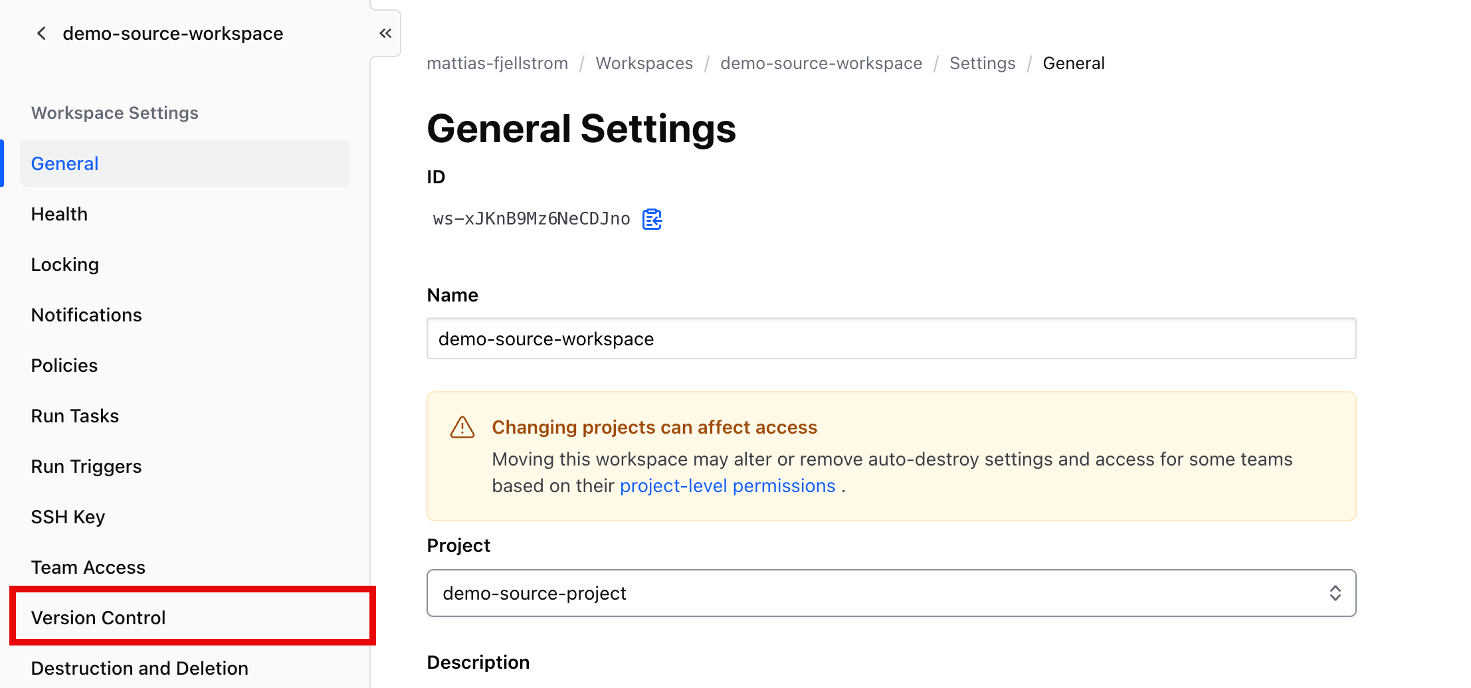Image resolution: width=1471 pixels, height=688 pixels.
Task: Collapse the sidebar with the double-chevron icon
Action: [385, 33]
